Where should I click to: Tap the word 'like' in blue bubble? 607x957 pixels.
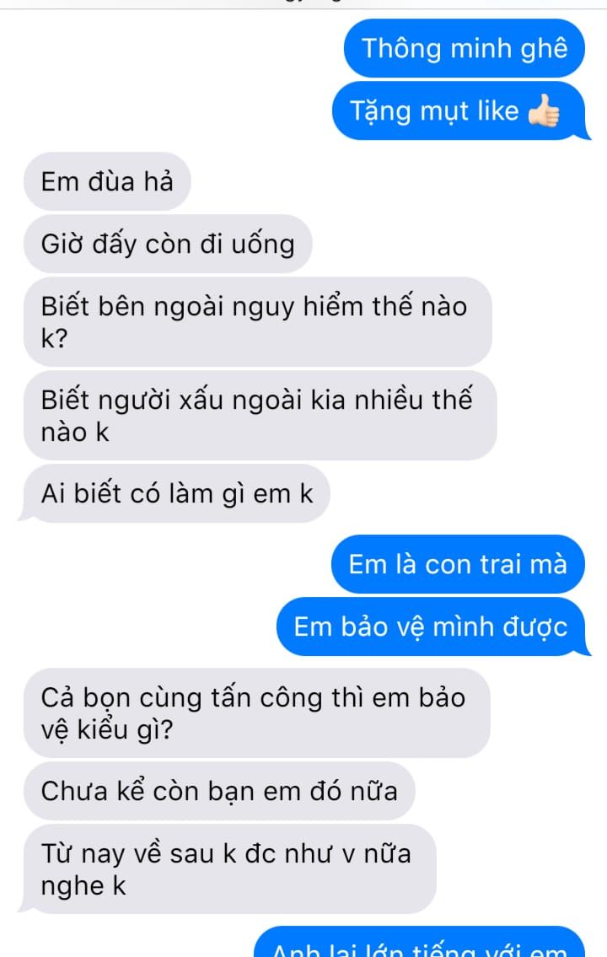tap(497, 110)
